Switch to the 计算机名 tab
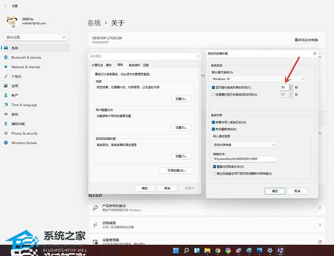Screen dimensions: 334x256 tap(97, 65)
